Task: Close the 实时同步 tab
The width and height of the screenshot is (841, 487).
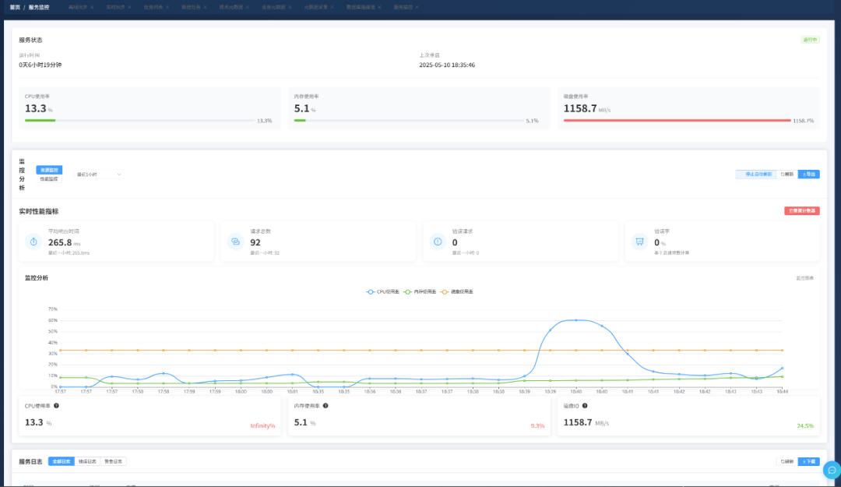Action: pyautogui.click(x=130, y=8)
